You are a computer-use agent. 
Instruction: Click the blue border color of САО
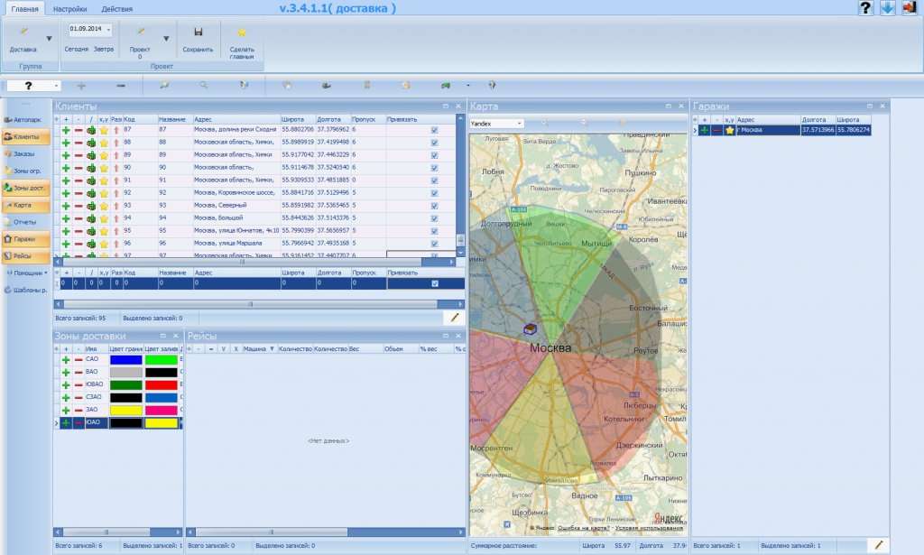[x=126, y=359]
